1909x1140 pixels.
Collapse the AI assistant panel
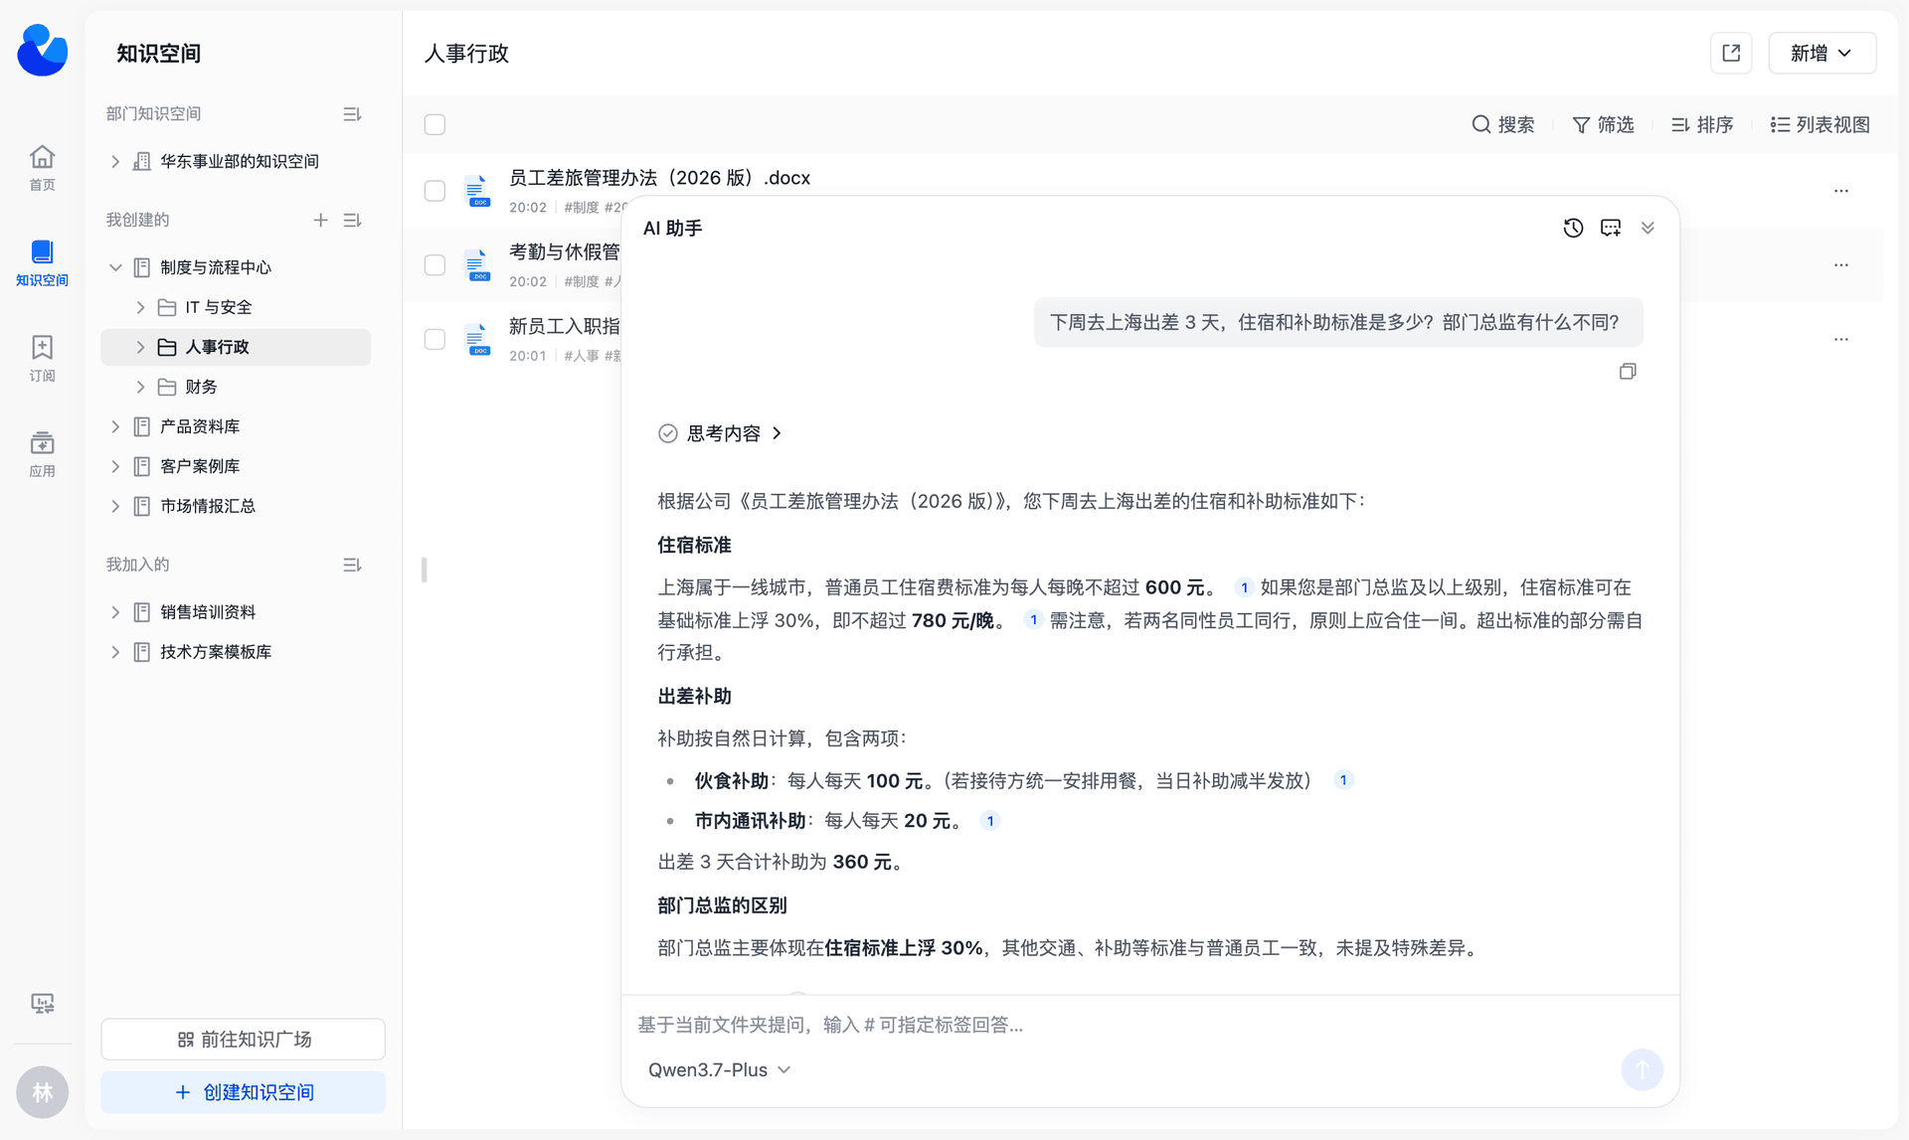coord(1648,228)
